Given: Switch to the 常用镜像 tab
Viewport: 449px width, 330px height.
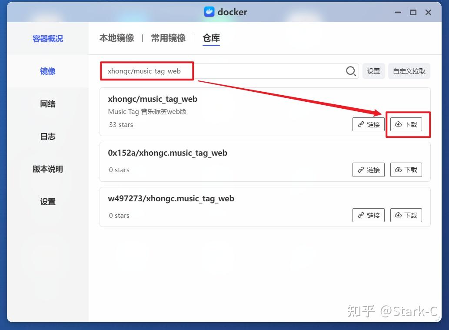Looking at the screenshot, I should tap(168, 38).
